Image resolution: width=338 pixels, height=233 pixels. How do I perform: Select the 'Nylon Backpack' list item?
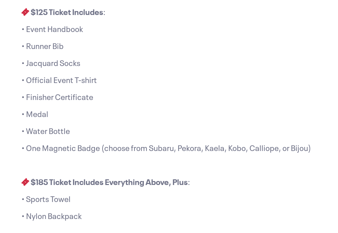[54, 216]
